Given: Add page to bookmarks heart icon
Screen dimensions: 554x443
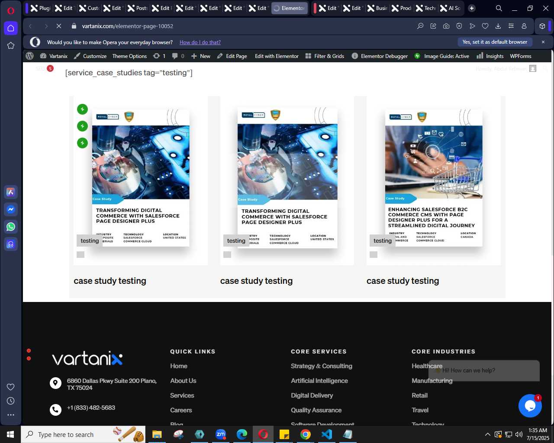Looking at the screenshot, I should (485, 26).
